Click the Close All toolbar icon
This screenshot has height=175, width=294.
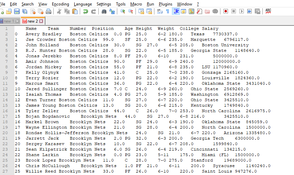click(x=41, y=11)
